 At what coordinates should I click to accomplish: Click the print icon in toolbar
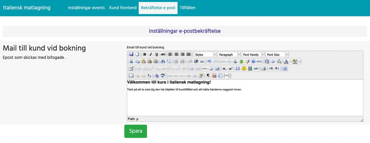pos(264,69)
